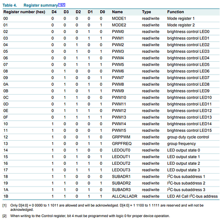
Task: Click the D4 column header
Action: pyautogui.click(x=54, y=12)
